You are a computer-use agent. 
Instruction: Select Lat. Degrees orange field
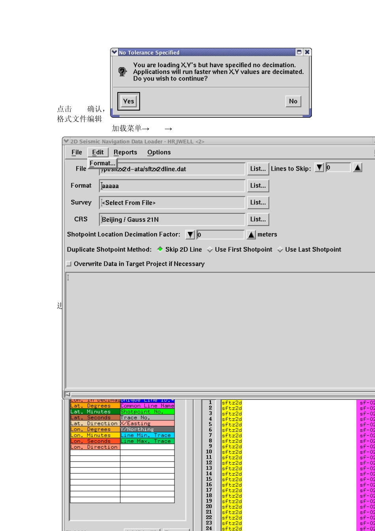coord(95,406)
